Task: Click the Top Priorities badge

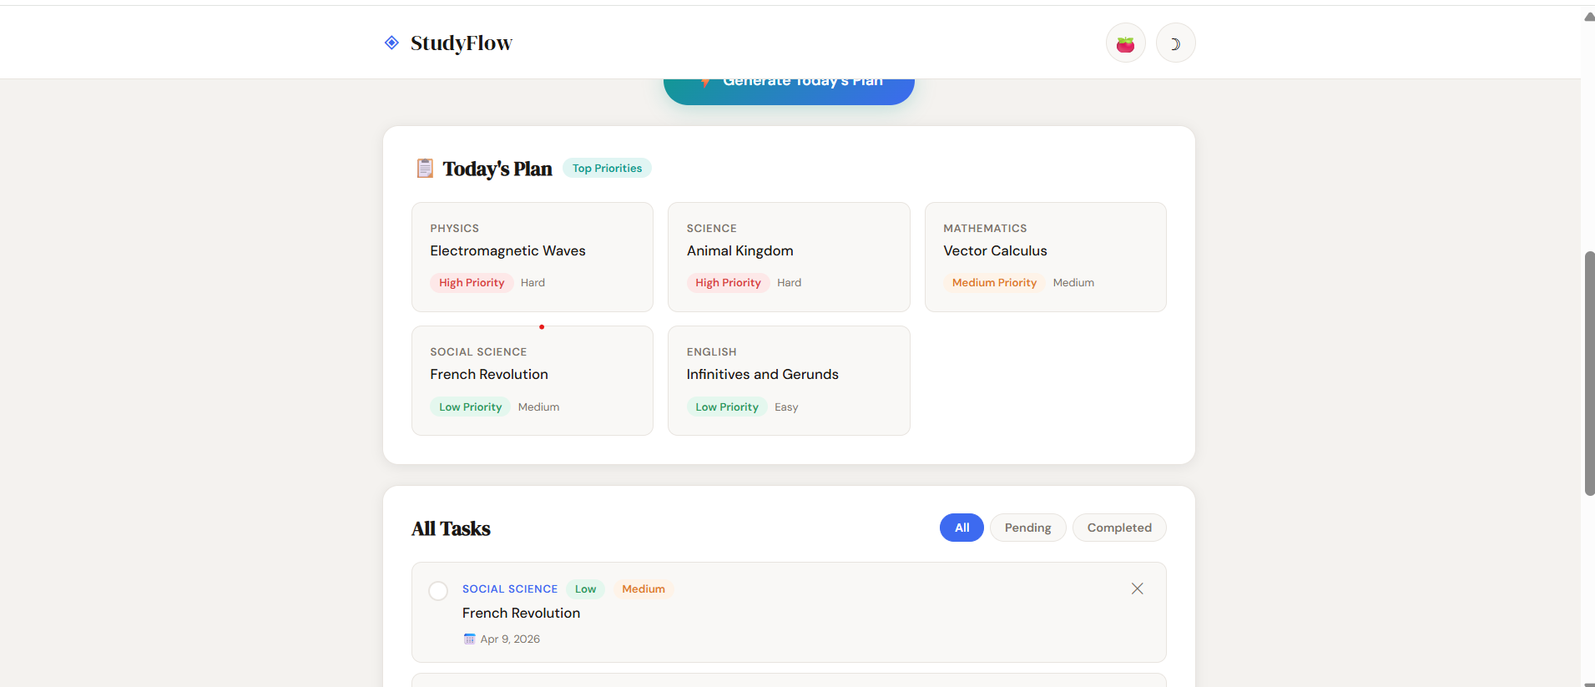Action: [x=607, y=168]
